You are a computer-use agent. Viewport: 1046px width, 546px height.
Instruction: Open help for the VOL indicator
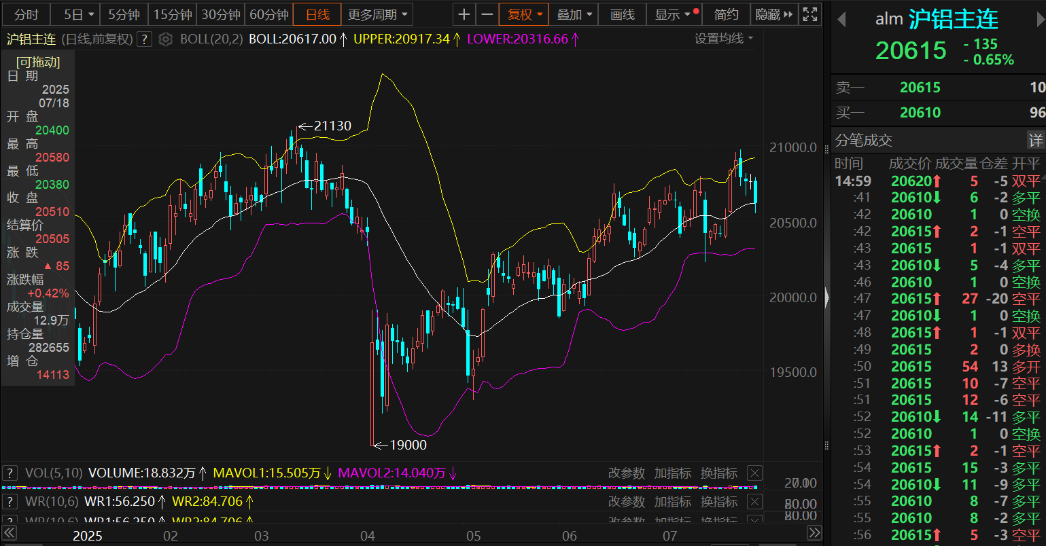pos(10,473)
